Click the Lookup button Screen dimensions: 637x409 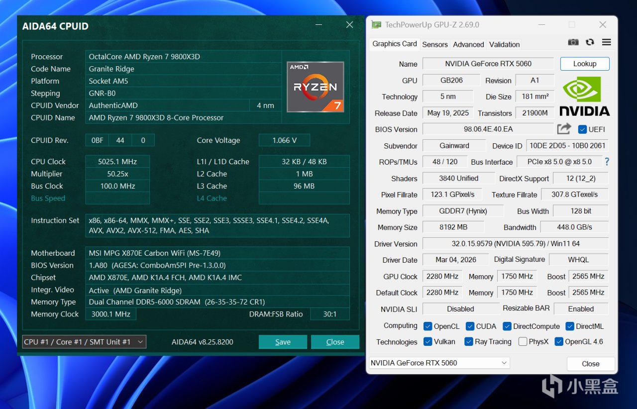pyautogui.click(x=585, y=64)
